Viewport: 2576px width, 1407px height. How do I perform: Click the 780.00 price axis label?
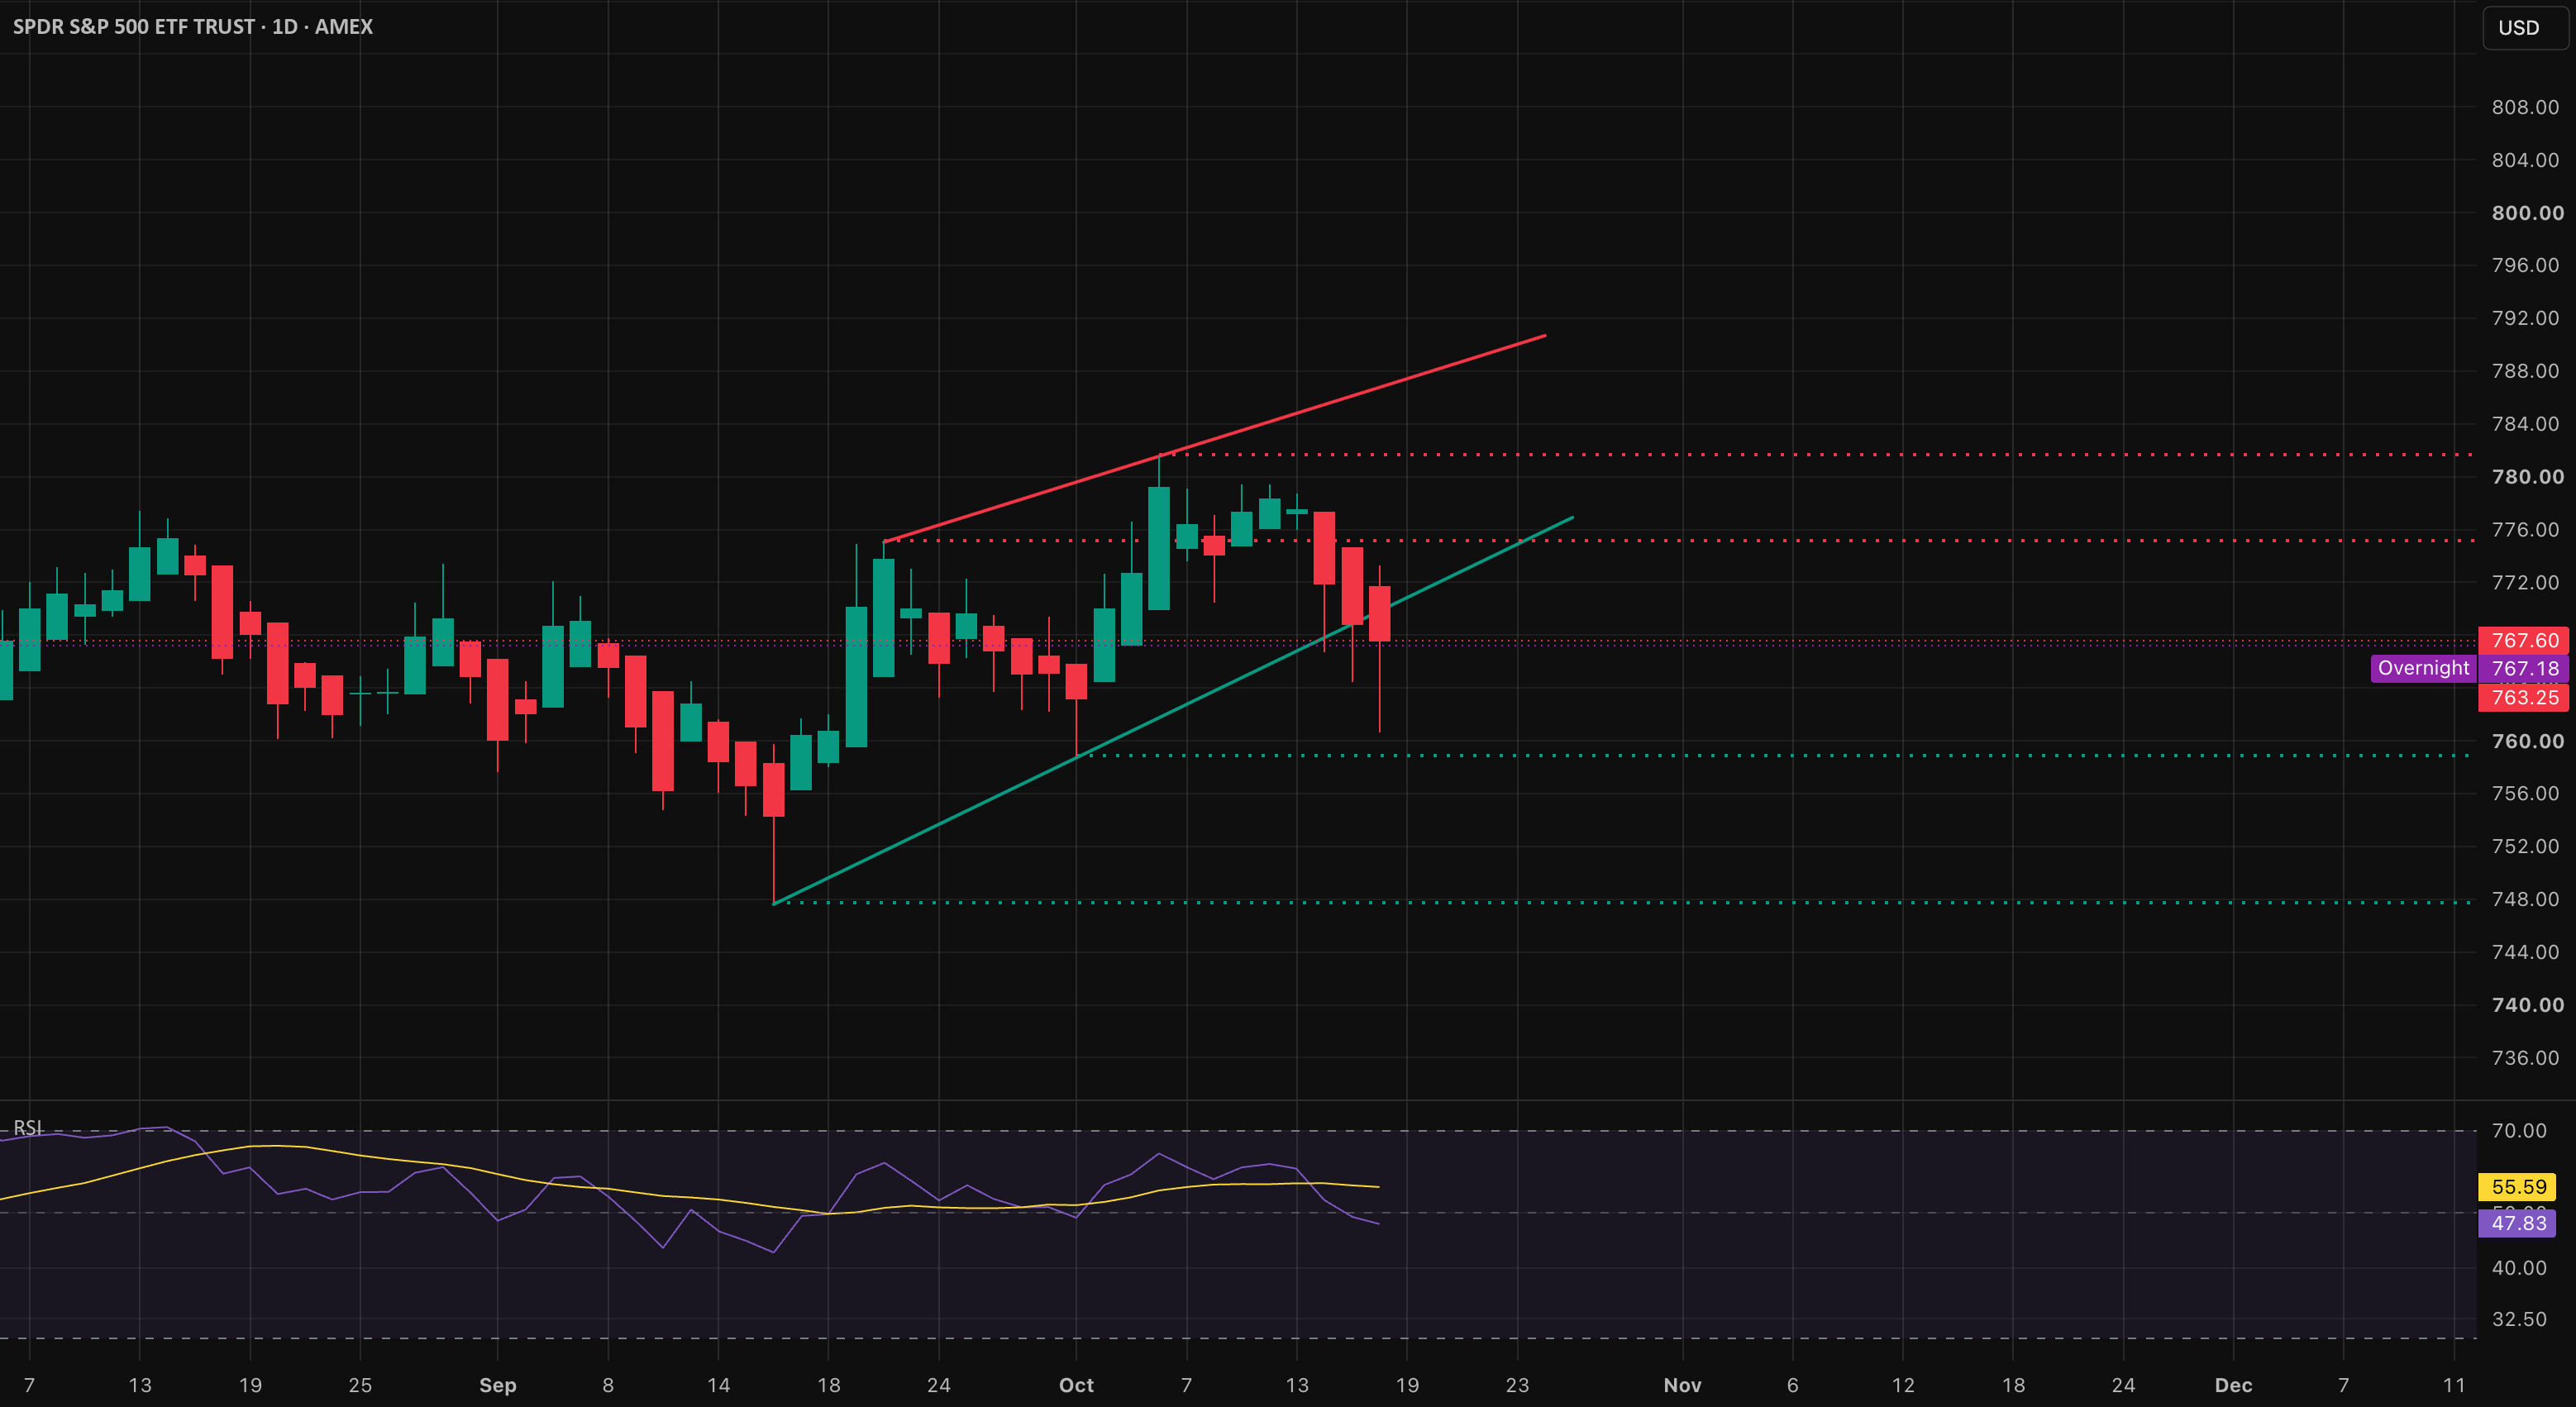[2527, 477]
